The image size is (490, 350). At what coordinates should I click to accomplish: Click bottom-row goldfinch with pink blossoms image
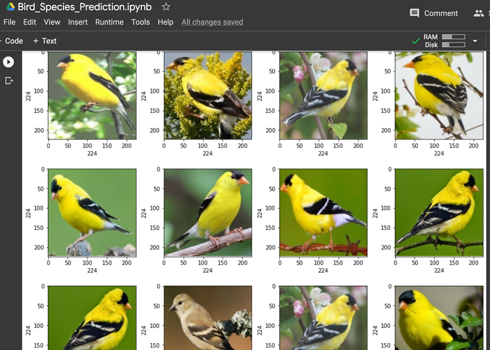coord(323,318)
